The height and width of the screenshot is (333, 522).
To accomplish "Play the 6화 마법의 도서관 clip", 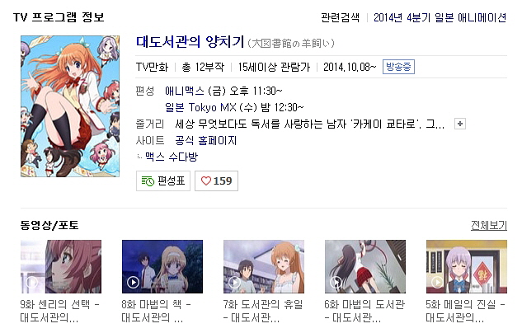I will point(336,283).
